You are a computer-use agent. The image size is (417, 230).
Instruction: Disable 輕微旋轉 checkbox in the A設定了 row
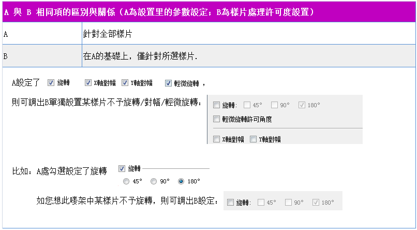pos(169,82)
